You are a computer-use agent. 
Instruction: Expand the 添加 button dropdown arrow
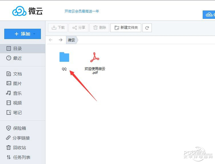click(34, 34)
